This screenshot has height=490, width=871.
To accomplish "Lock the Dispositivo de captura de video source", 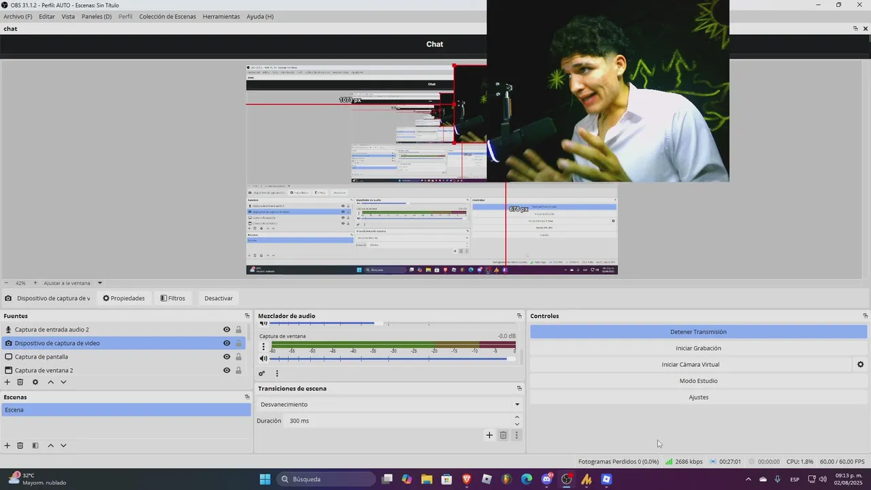I will pyautogui.click(x=238, y=343).
